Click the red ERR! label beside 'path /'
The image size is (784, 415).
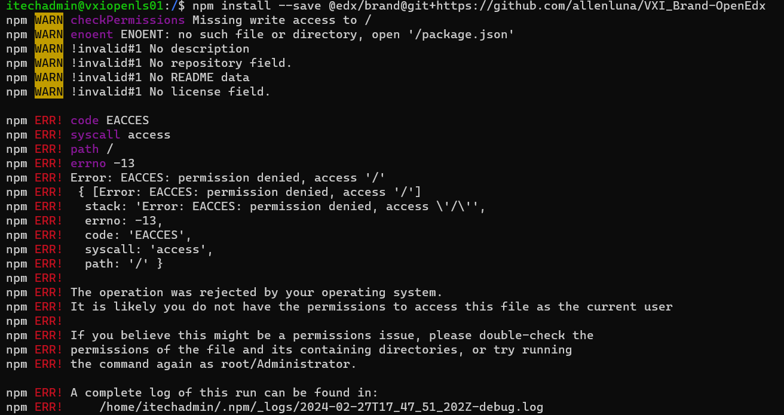coord(49,149)
